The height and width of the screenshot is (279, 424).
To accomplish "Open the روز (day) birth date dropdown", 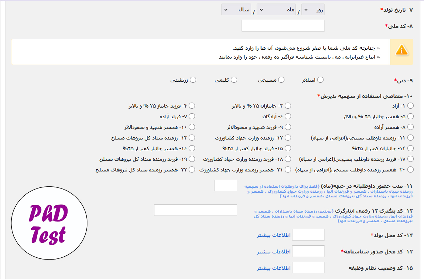I will pyautogui.click(x=313, y=10).
